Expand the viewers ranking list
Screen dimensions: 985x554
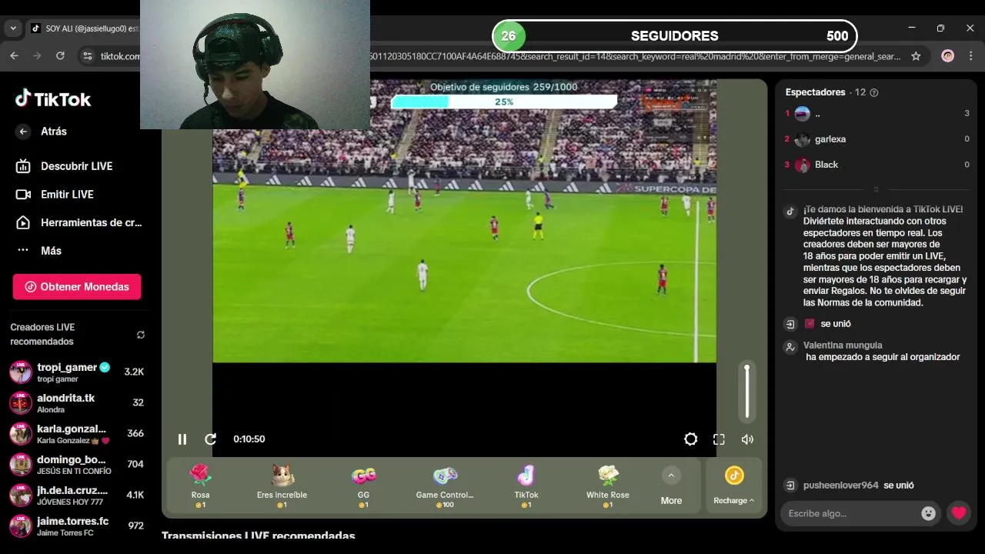pyautogui.click(x=876, y=189)
